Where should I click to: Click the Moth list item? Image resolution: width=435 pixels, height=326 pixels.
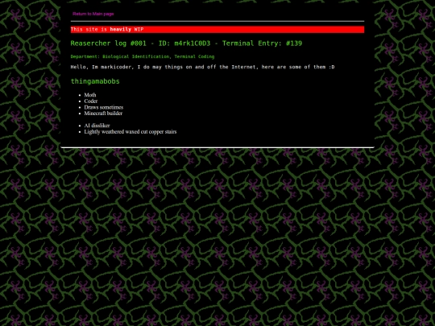point(90,95)
